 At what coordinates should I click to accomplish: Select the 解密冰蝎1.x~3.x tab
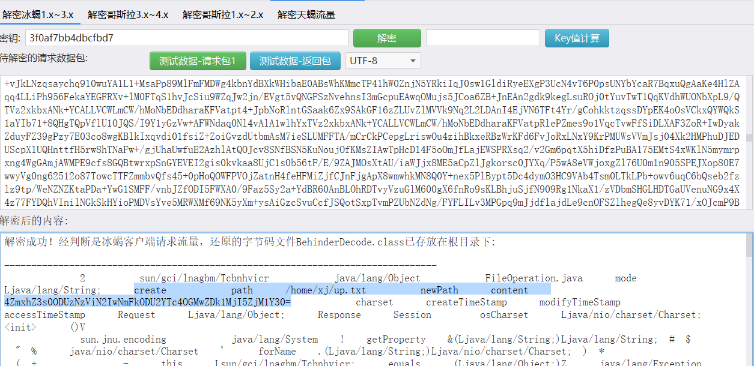pos(38,14)
